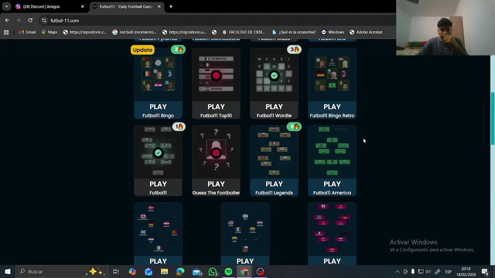
Task: Go back to the previous page
Action: tap(7, 20)
